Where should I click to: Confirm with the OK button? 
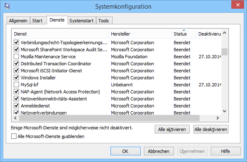point(125,151)
